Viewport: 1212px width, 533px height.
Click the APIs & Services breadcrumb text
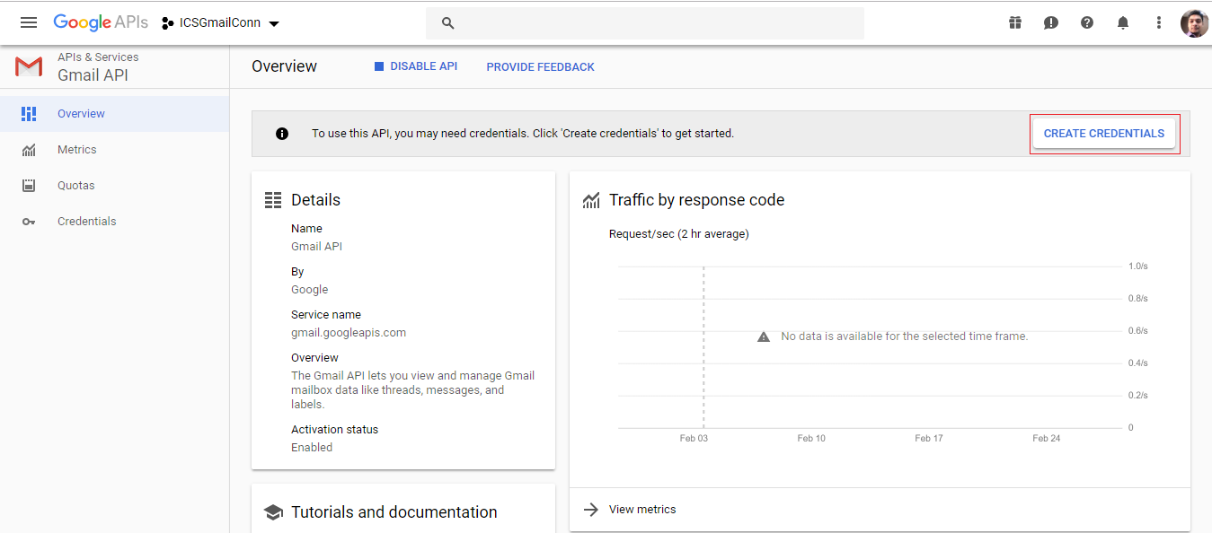pos(98,57)
